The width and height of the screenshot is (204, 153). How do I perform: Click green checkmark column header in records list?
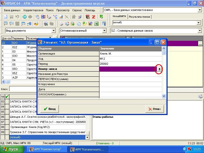[x=7, y=96]
